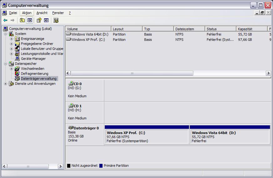Click the 55,72 GB capacity cell in volume list
The height and width of the screenshot is (178, 273).
pyautogui.click(x=245, y=34)
